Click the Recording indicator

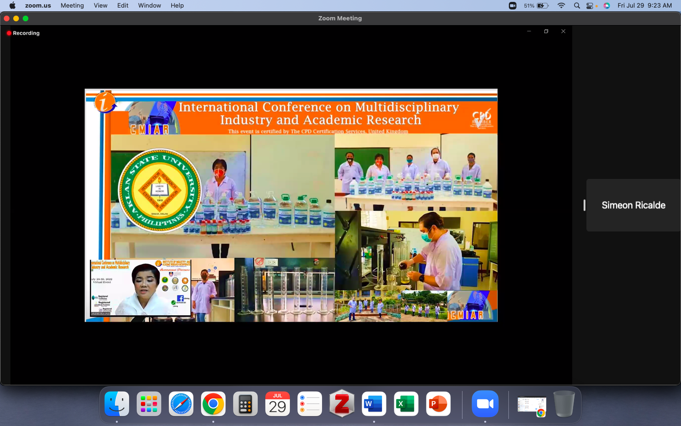[23, 33]
